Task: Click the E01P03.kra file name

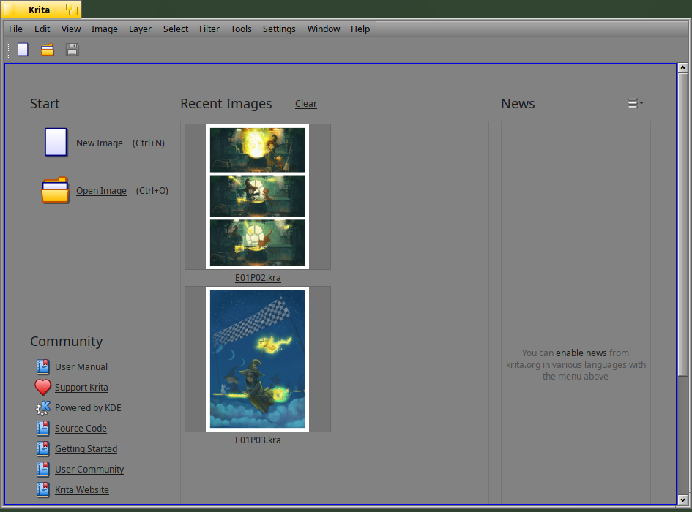Action: 258,440
